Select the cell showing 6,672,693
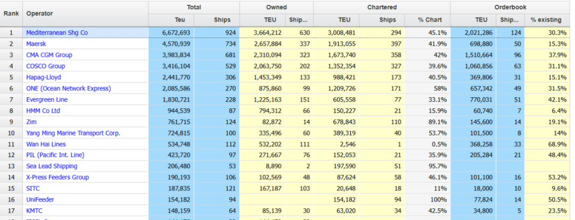 171,32
